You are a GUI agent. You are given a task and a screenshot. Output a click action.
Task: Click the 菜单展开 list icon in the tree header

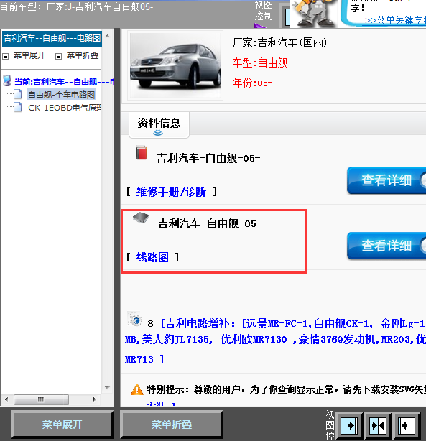5,56
